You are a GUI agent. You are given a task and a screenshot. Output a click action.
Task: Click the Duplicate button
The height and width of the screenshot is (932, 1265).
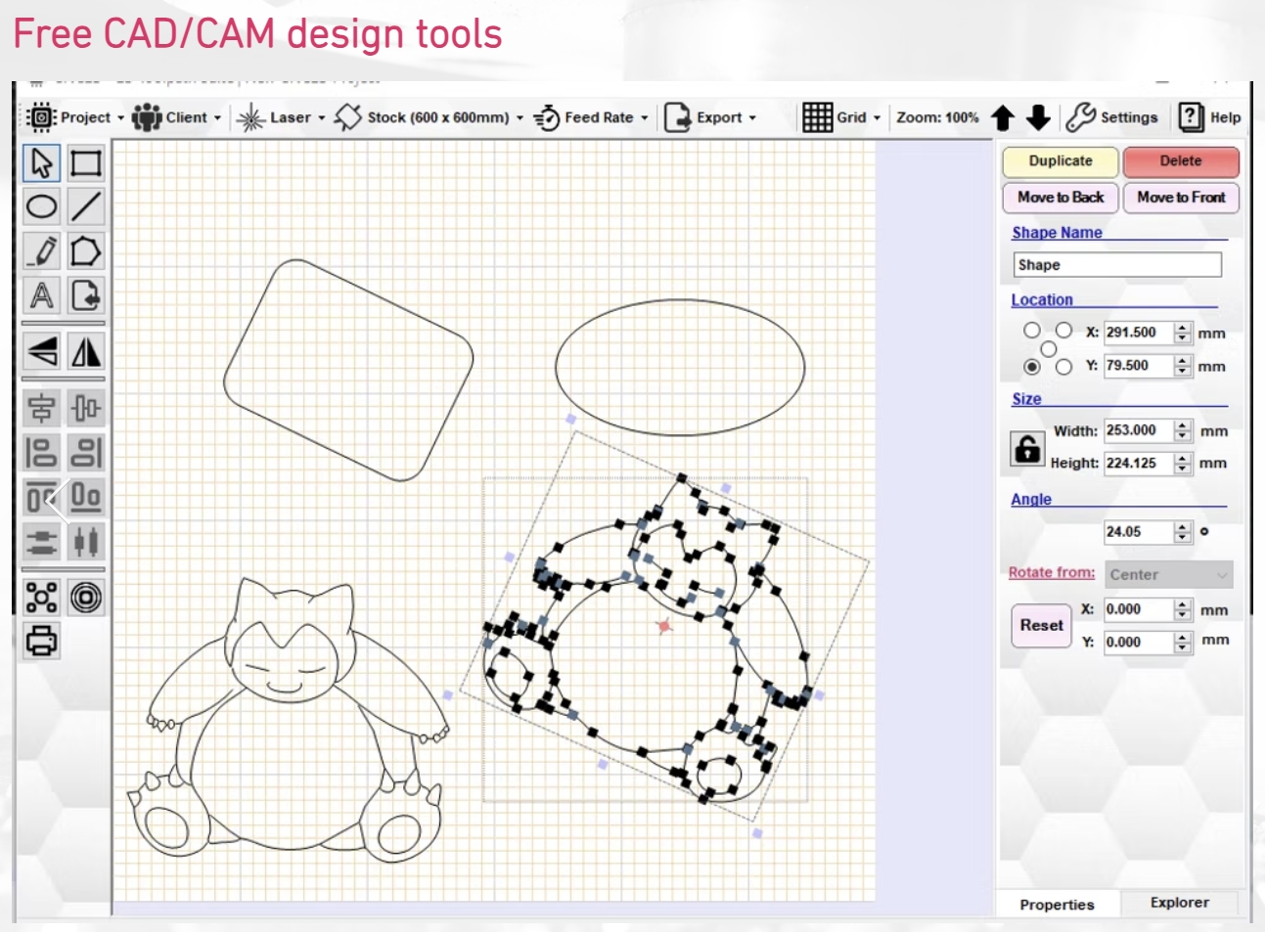click(x=1061, y=161)
